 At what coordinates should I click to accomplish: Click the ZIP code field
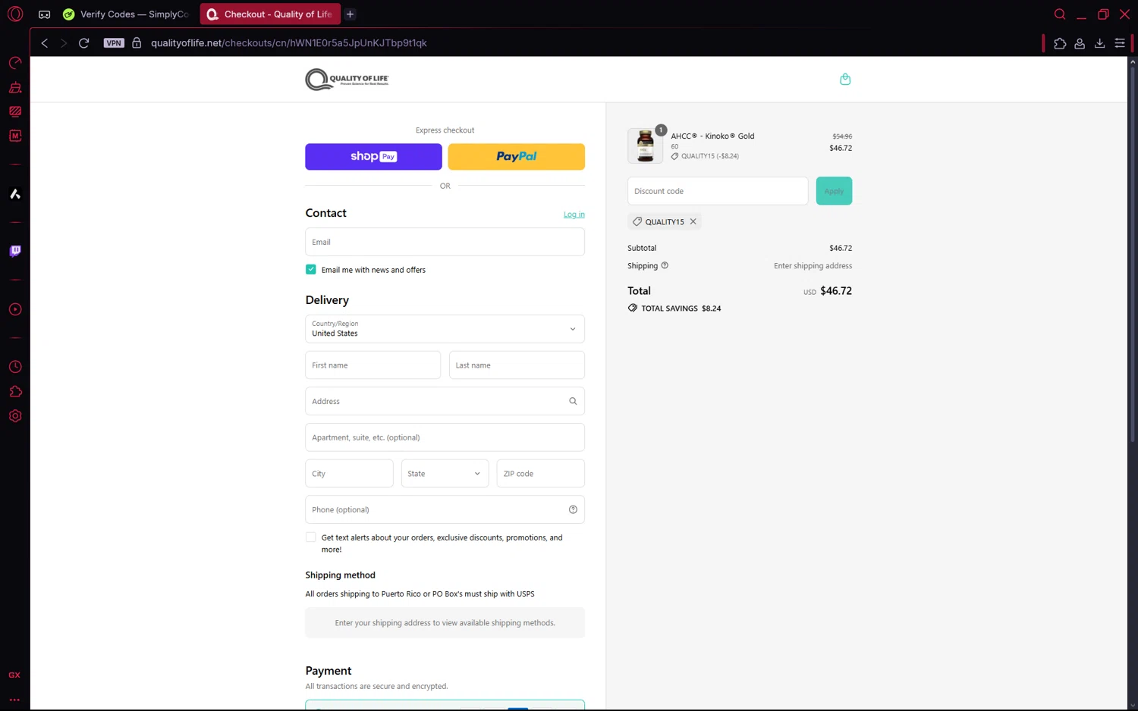point(540,473)
